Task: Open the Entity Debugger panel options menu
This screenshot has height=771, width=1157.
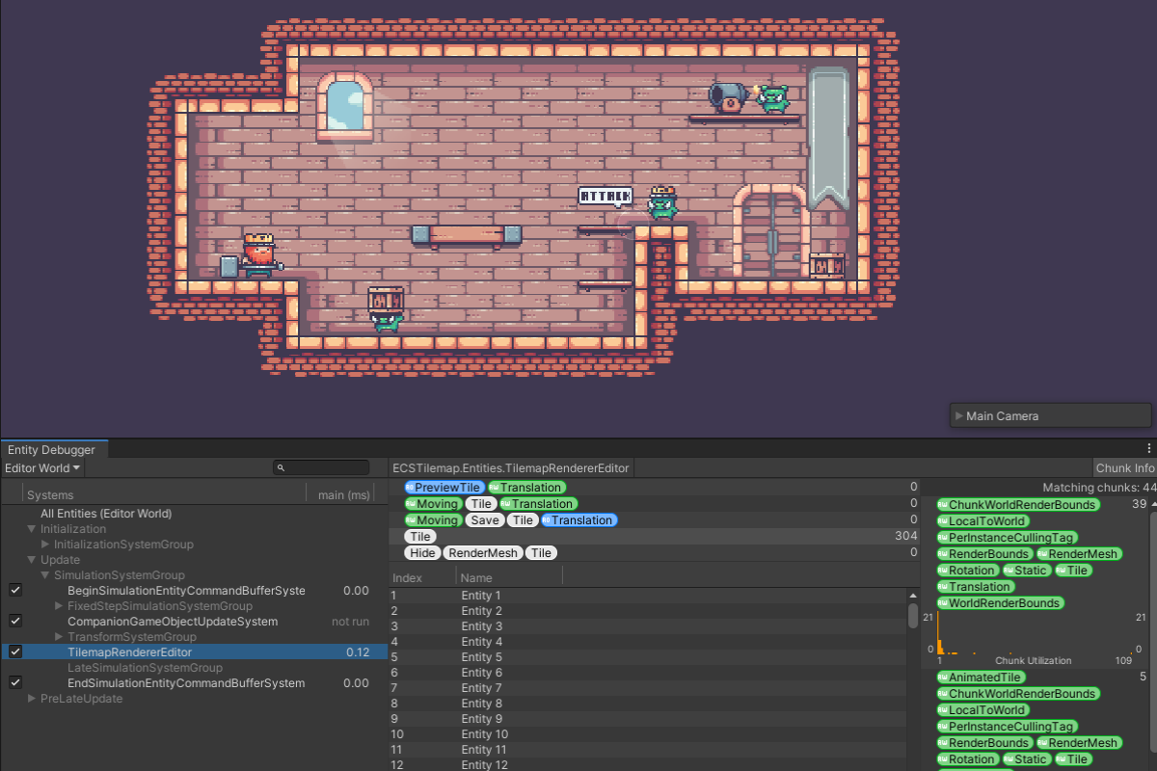Action: pyautogui.click(x=1148, y=449)
